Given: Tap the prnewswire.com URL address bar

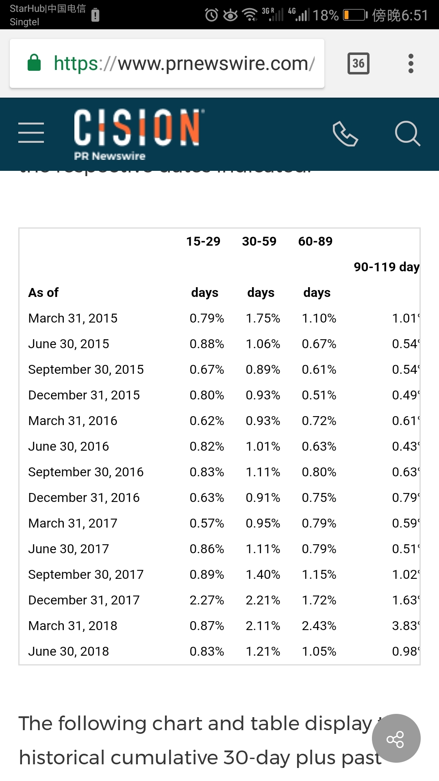Looking at the screenshot, I should (167, 63).
